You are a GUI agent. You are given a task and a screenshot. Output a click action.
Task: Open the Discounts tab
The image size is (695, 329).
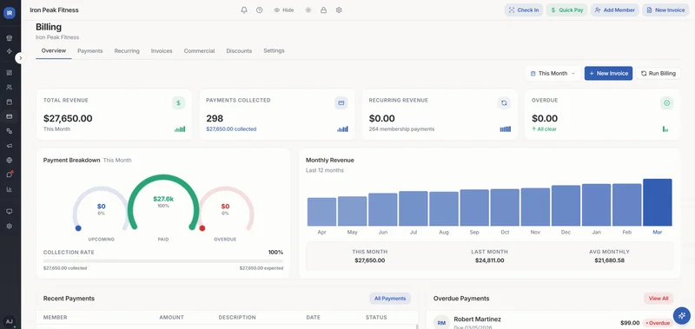(x=239, y=51)
